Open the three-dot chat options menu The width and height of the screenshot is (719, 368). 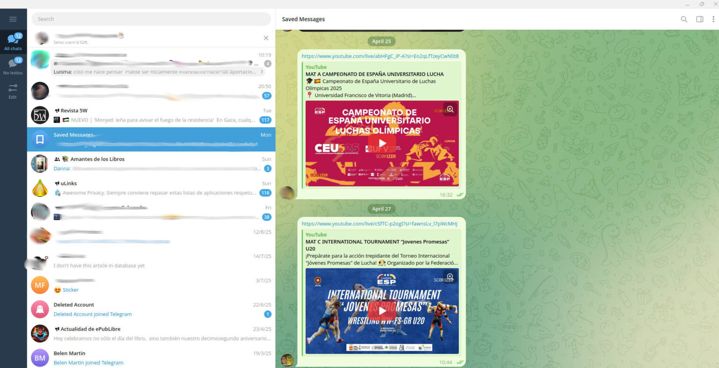[713, 19]
